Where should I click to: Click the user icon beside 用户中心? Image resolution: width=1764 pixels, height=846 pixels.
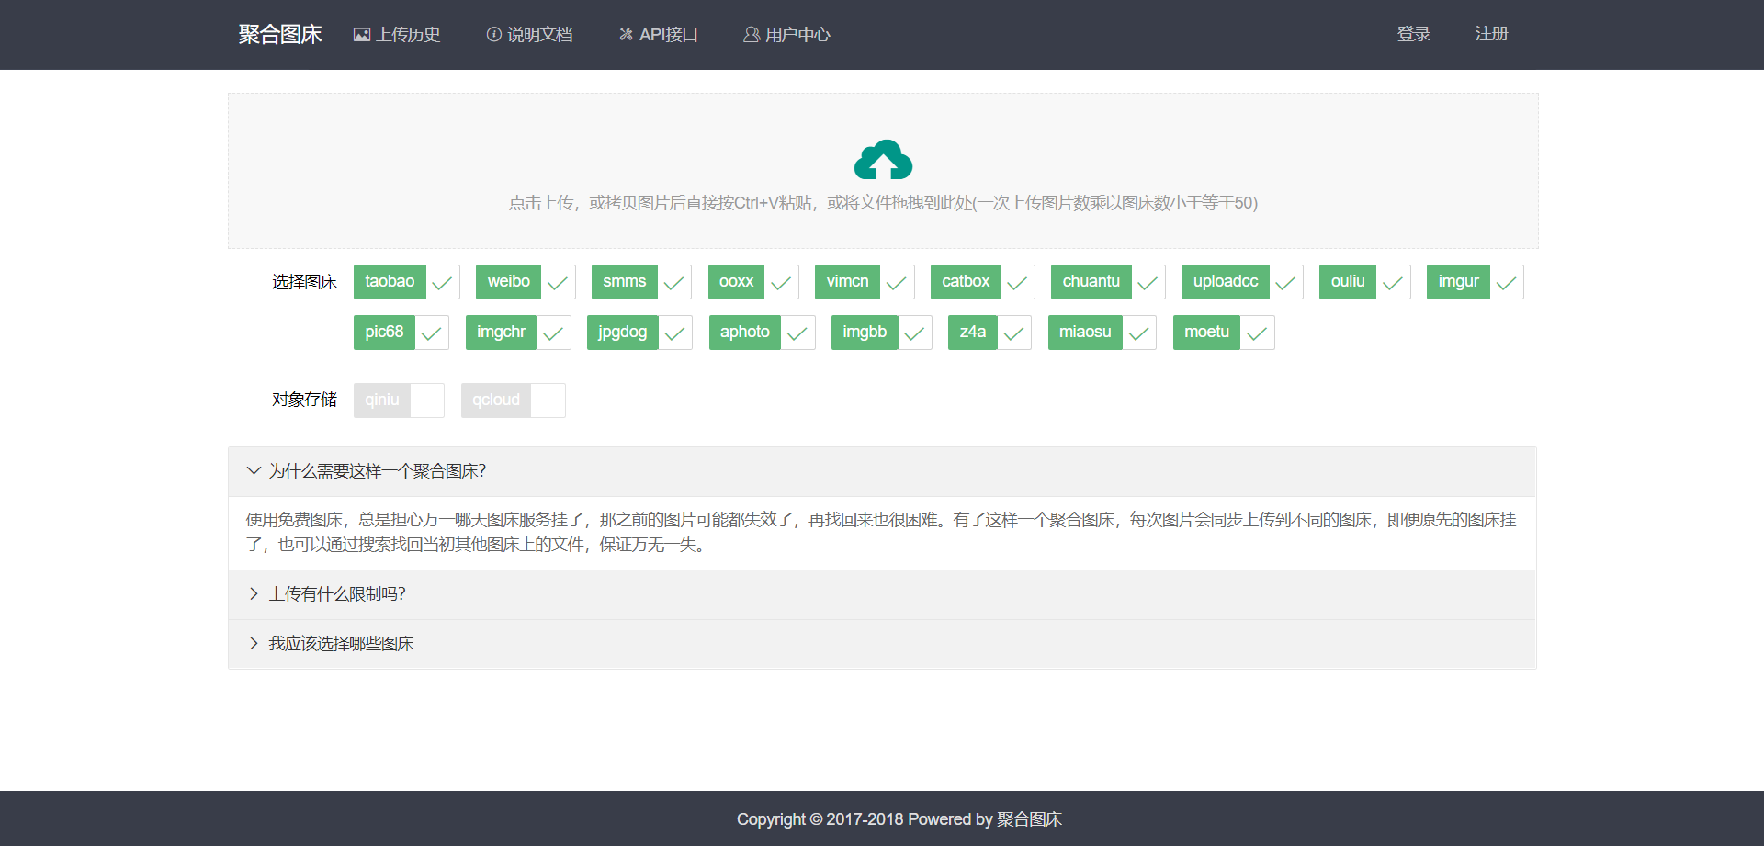click(752, 35)
